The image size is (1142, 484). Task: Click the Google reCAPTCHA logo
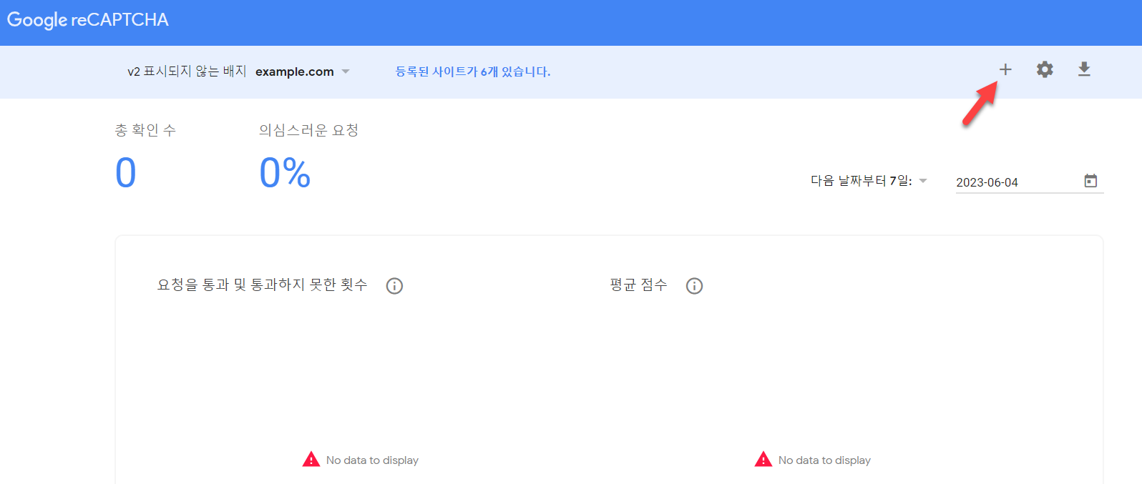(x=88, y=20)
